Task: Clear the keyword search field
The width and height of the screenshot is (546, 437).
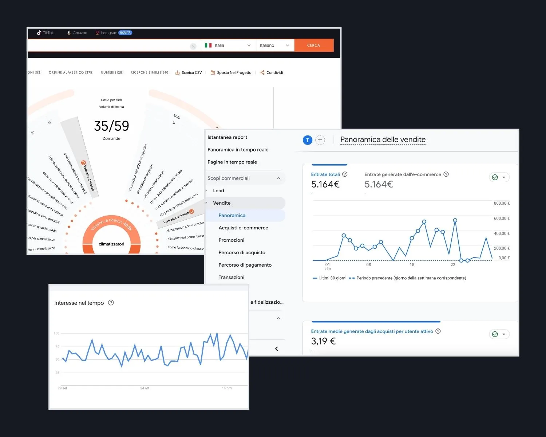Action: [x=193, y=46]
